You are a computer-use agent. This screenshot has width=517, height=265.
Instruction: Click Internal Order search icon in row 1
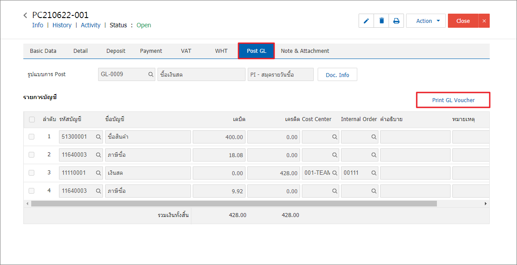[x=374, y=137]
